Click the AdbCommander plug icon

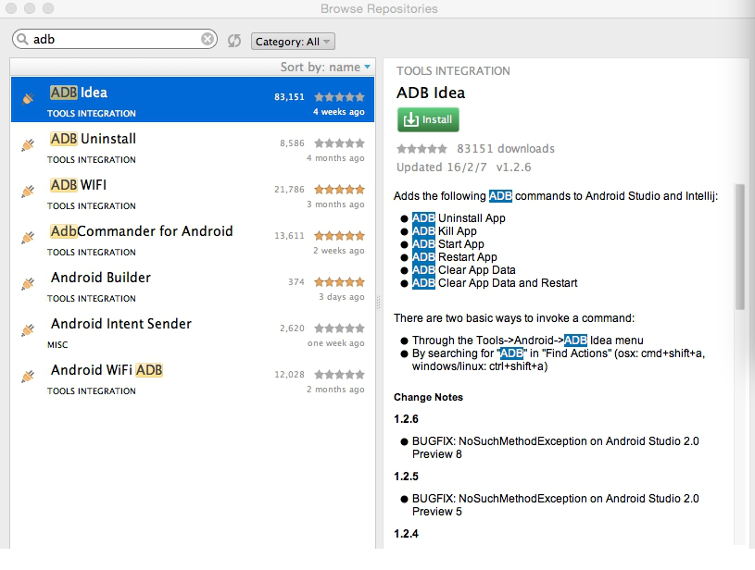click(x=28, y=237)
